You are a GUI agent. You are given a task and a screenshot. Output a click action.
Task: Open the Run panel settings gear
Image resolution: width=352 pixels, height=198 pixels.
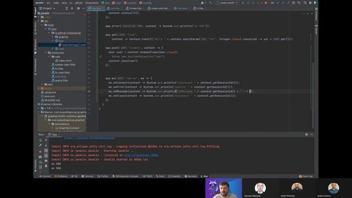click(306, 134)
